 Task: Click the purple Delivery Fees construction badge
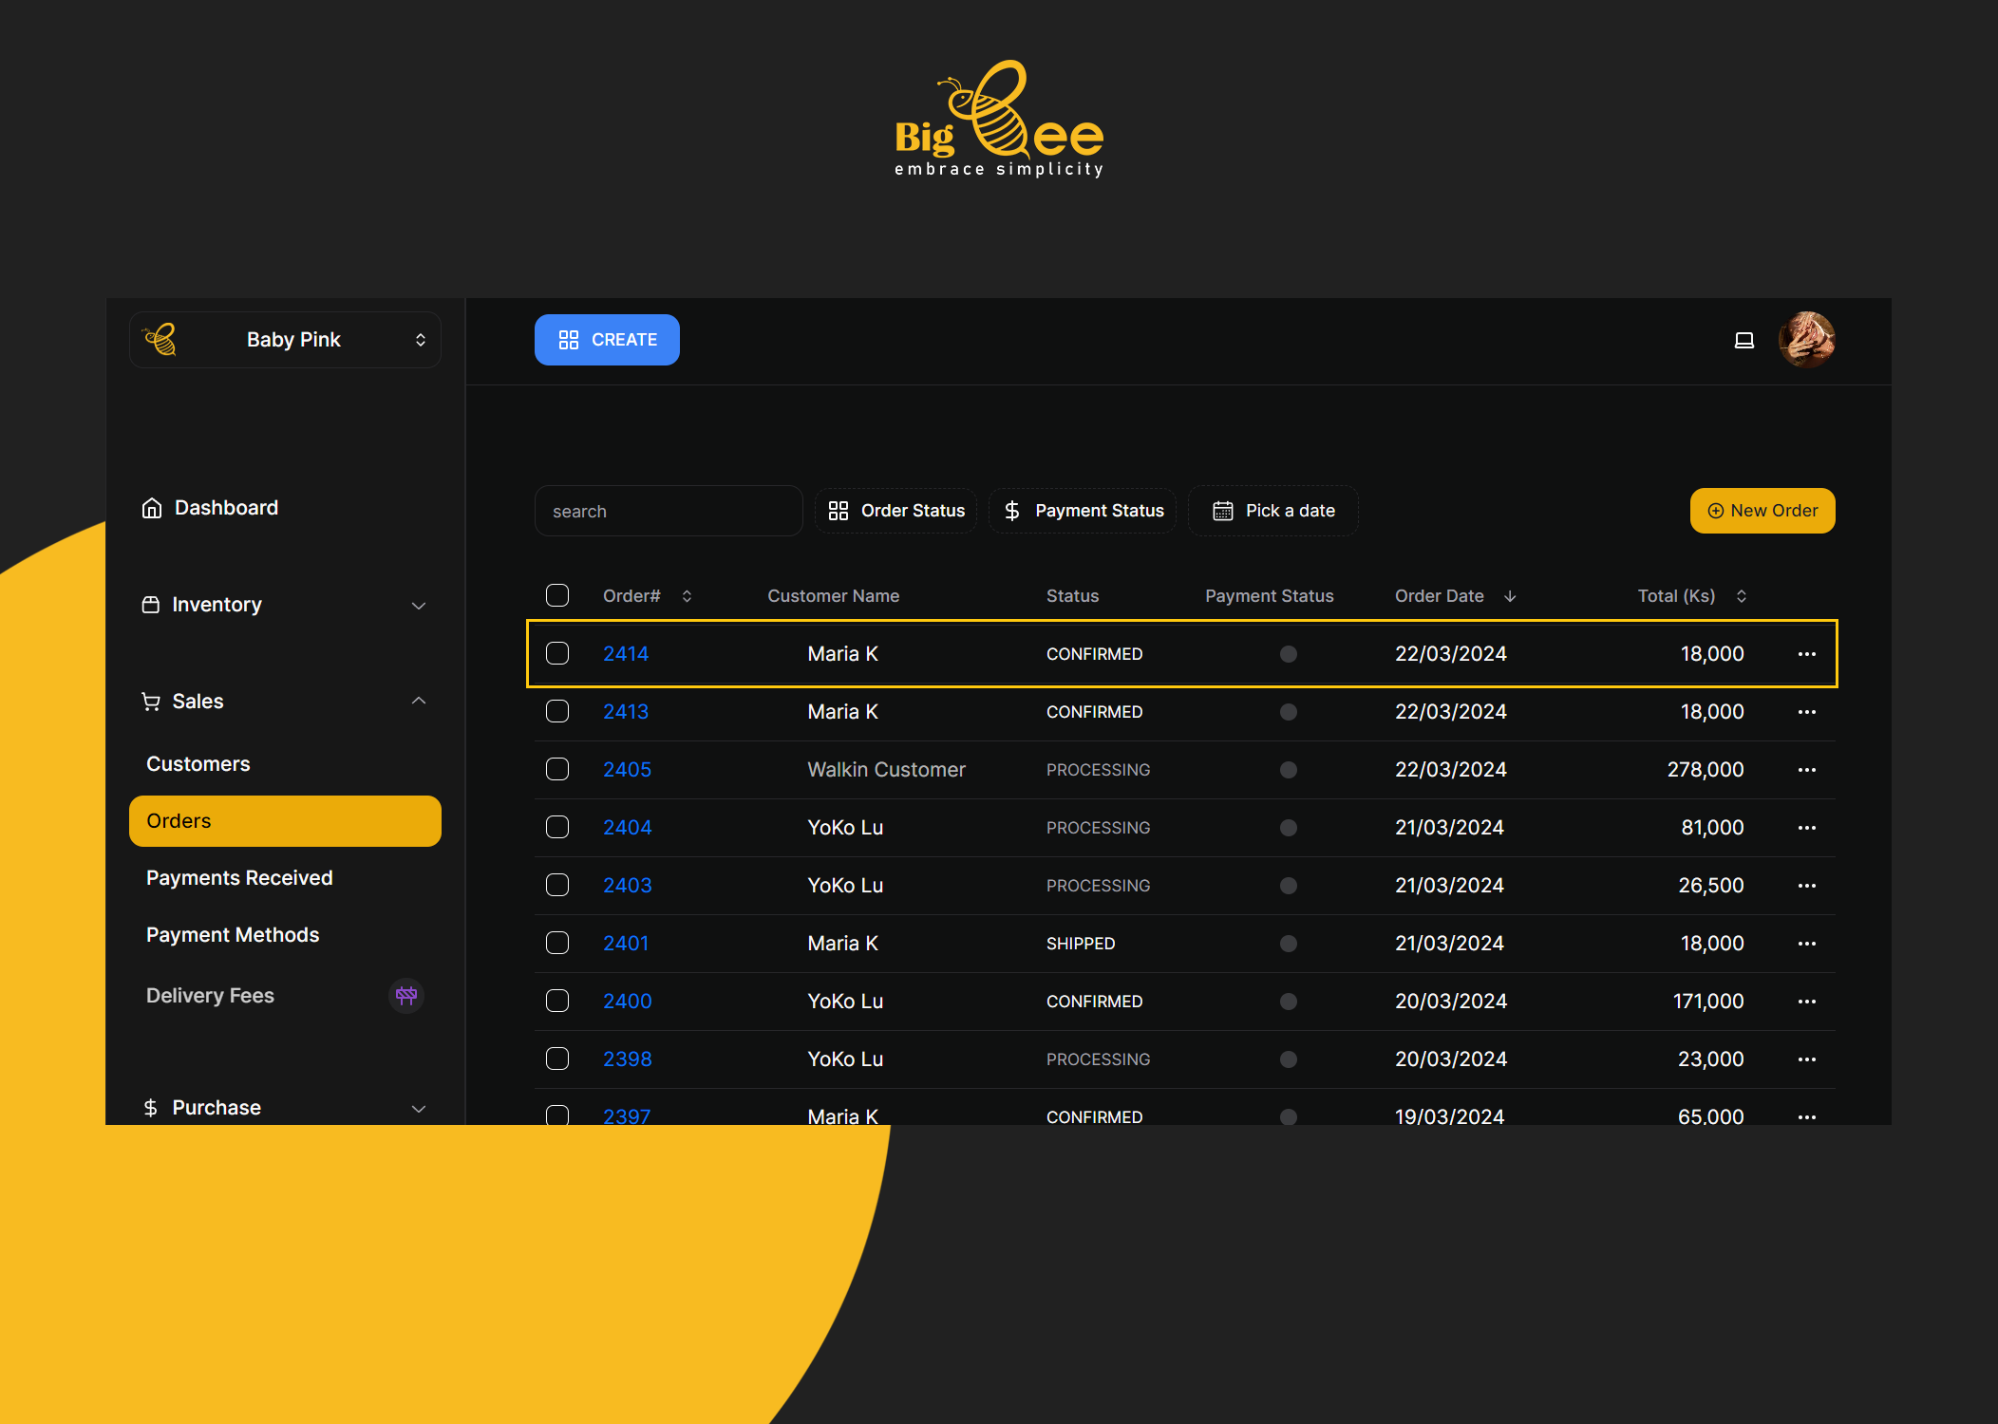point(406,996)
